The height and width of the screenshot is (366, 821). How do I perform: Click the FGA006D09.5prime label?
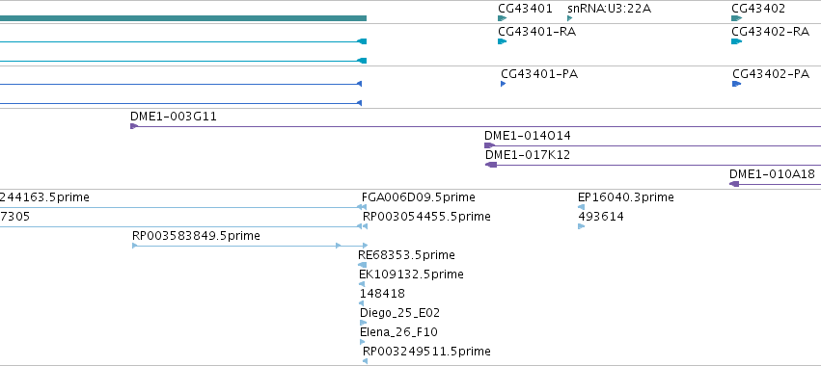[419, 197]
